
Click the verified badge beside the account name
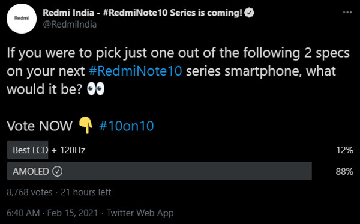pyautogui.click(x=250, y=13)
